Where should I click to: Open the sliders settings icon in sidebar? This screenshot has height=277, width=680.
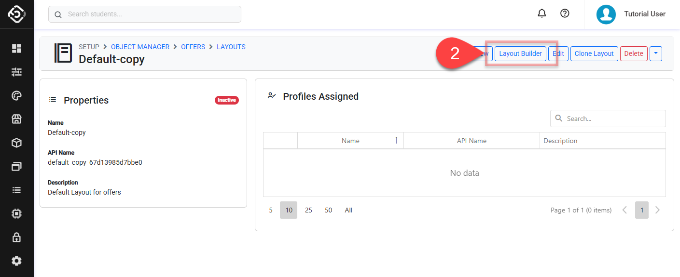(17, 72)
